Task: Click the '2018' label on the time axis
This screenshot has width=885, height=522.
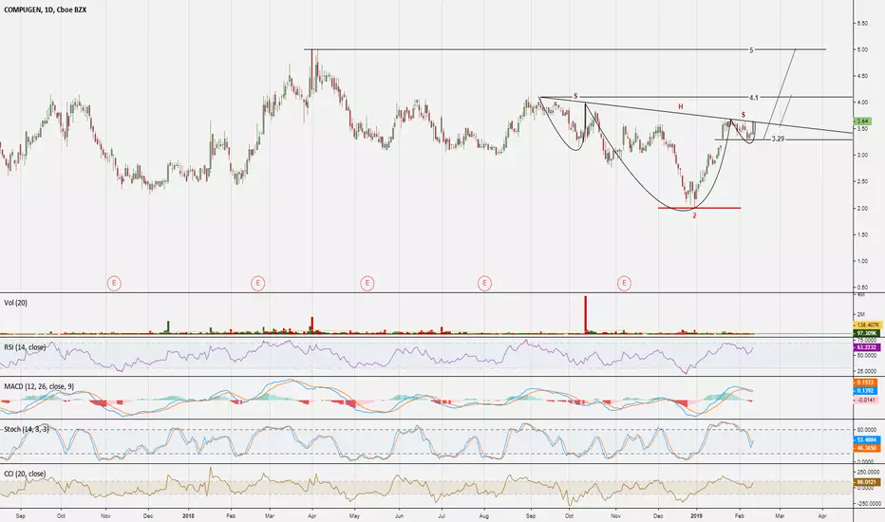Action: click(189, 515)
